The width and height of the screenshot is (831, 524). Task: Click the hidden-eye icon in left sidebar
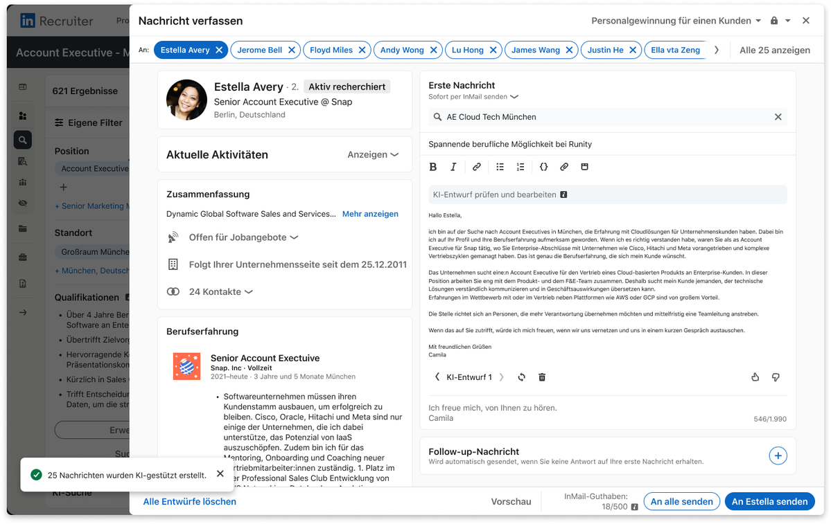(x=23, y=204)
